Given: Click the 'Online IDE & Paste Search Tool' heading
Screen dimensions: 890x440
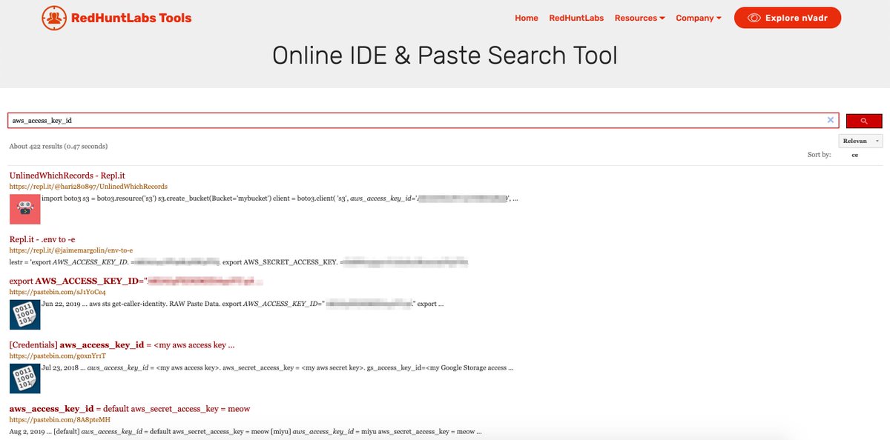Looking at the screenshot, I should coord(444,56).
